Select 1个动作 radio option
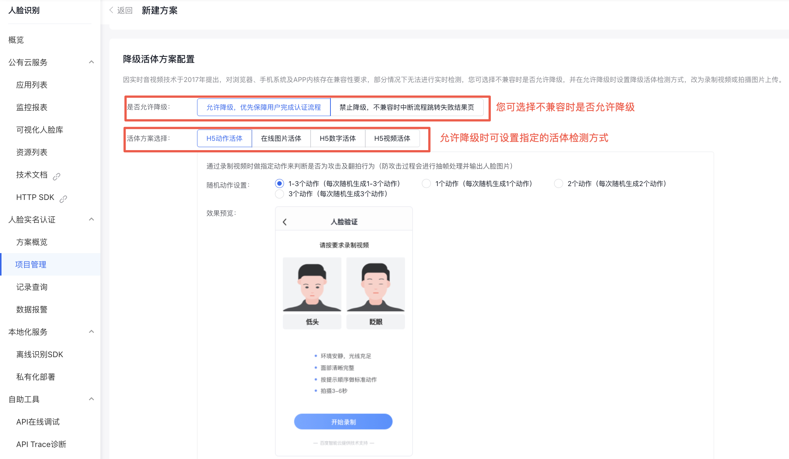Viewport: 789px width, 459px height. coord(426,183)
